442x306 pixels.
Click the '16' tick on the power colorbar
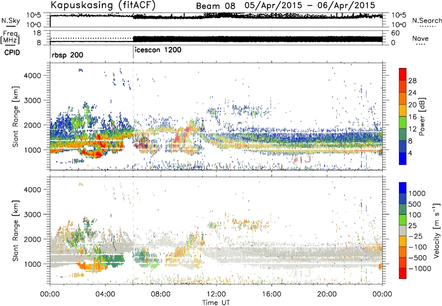point(412,117)
